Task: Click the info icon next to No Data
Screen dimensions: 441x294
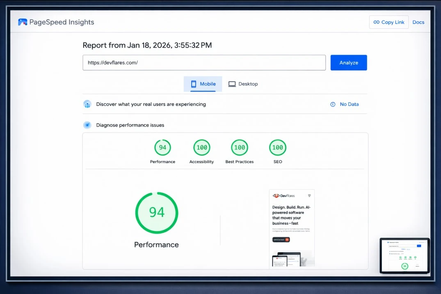Action: [332, 104]
